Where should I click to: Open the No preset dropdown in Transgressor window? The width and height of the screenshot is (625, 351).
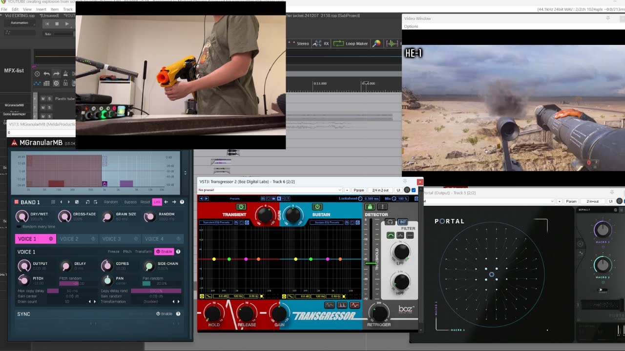click(x=270, y=190)
